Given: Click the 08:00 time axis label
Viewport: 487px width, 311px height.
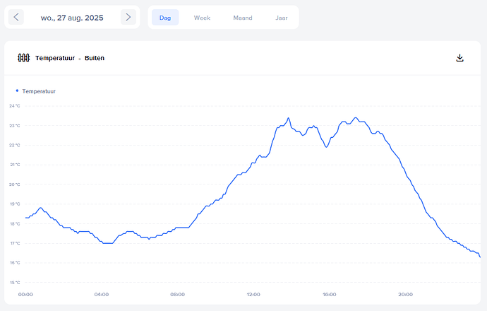Looking at the screenshot, I should [x=178, y=294].
